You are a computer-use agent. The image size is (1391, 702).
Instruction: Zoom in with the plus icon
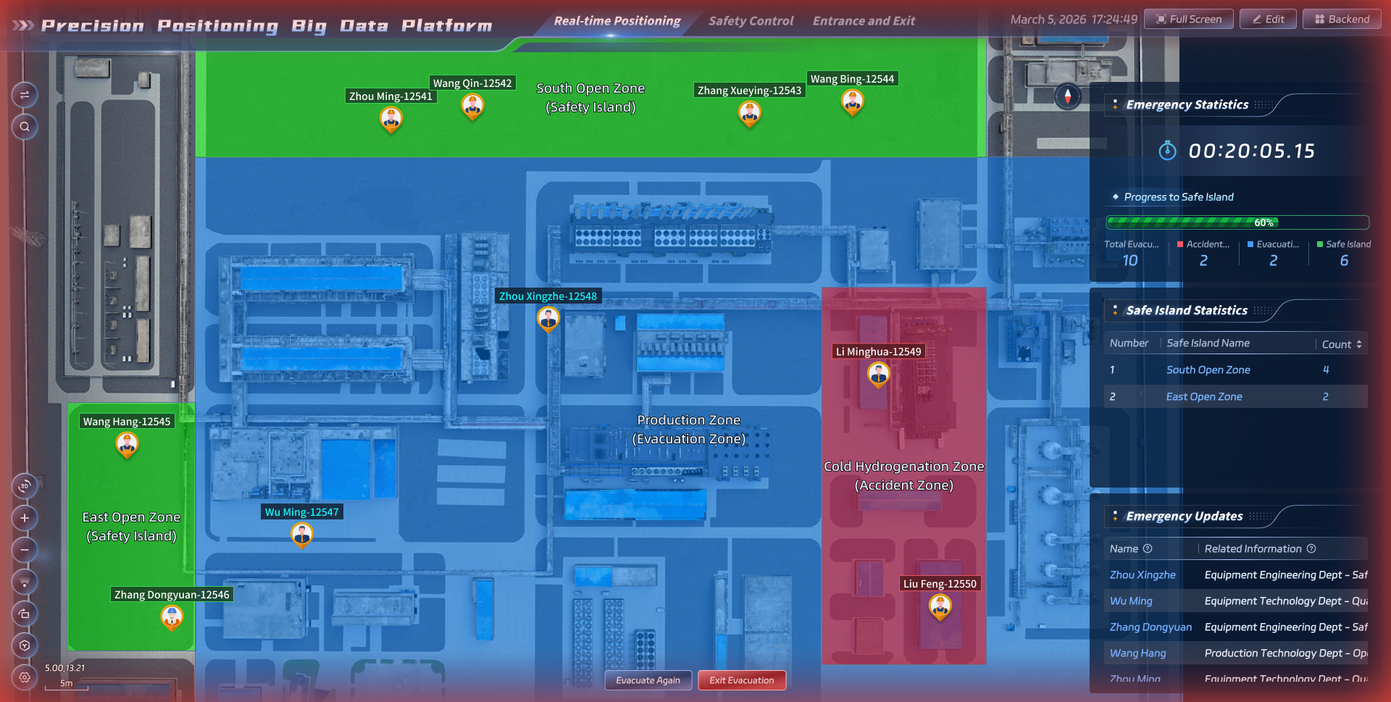[x=25, y=518]
